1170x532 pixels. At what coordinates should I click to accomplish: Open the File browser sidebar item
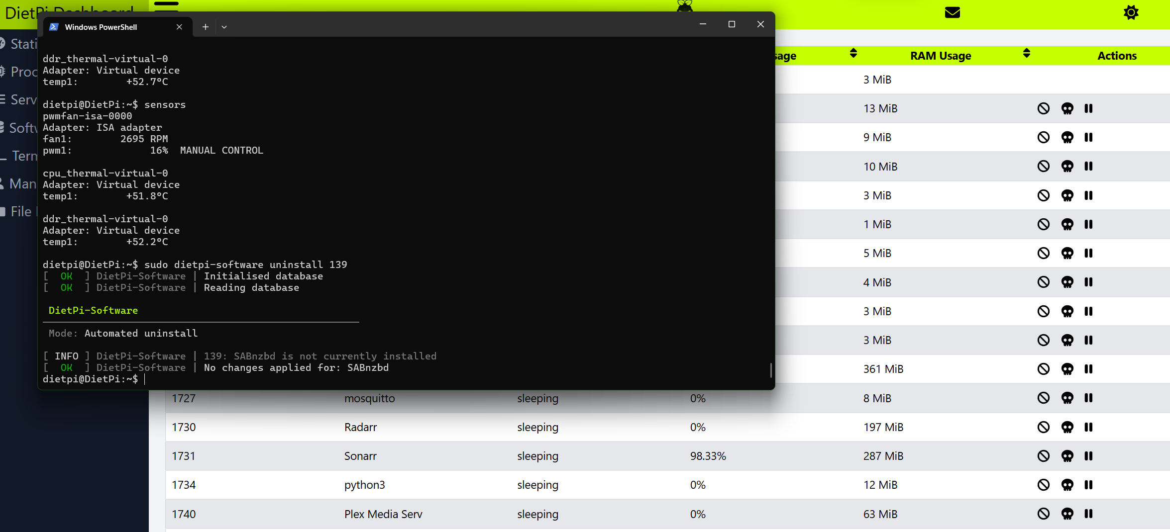[20, 212]
